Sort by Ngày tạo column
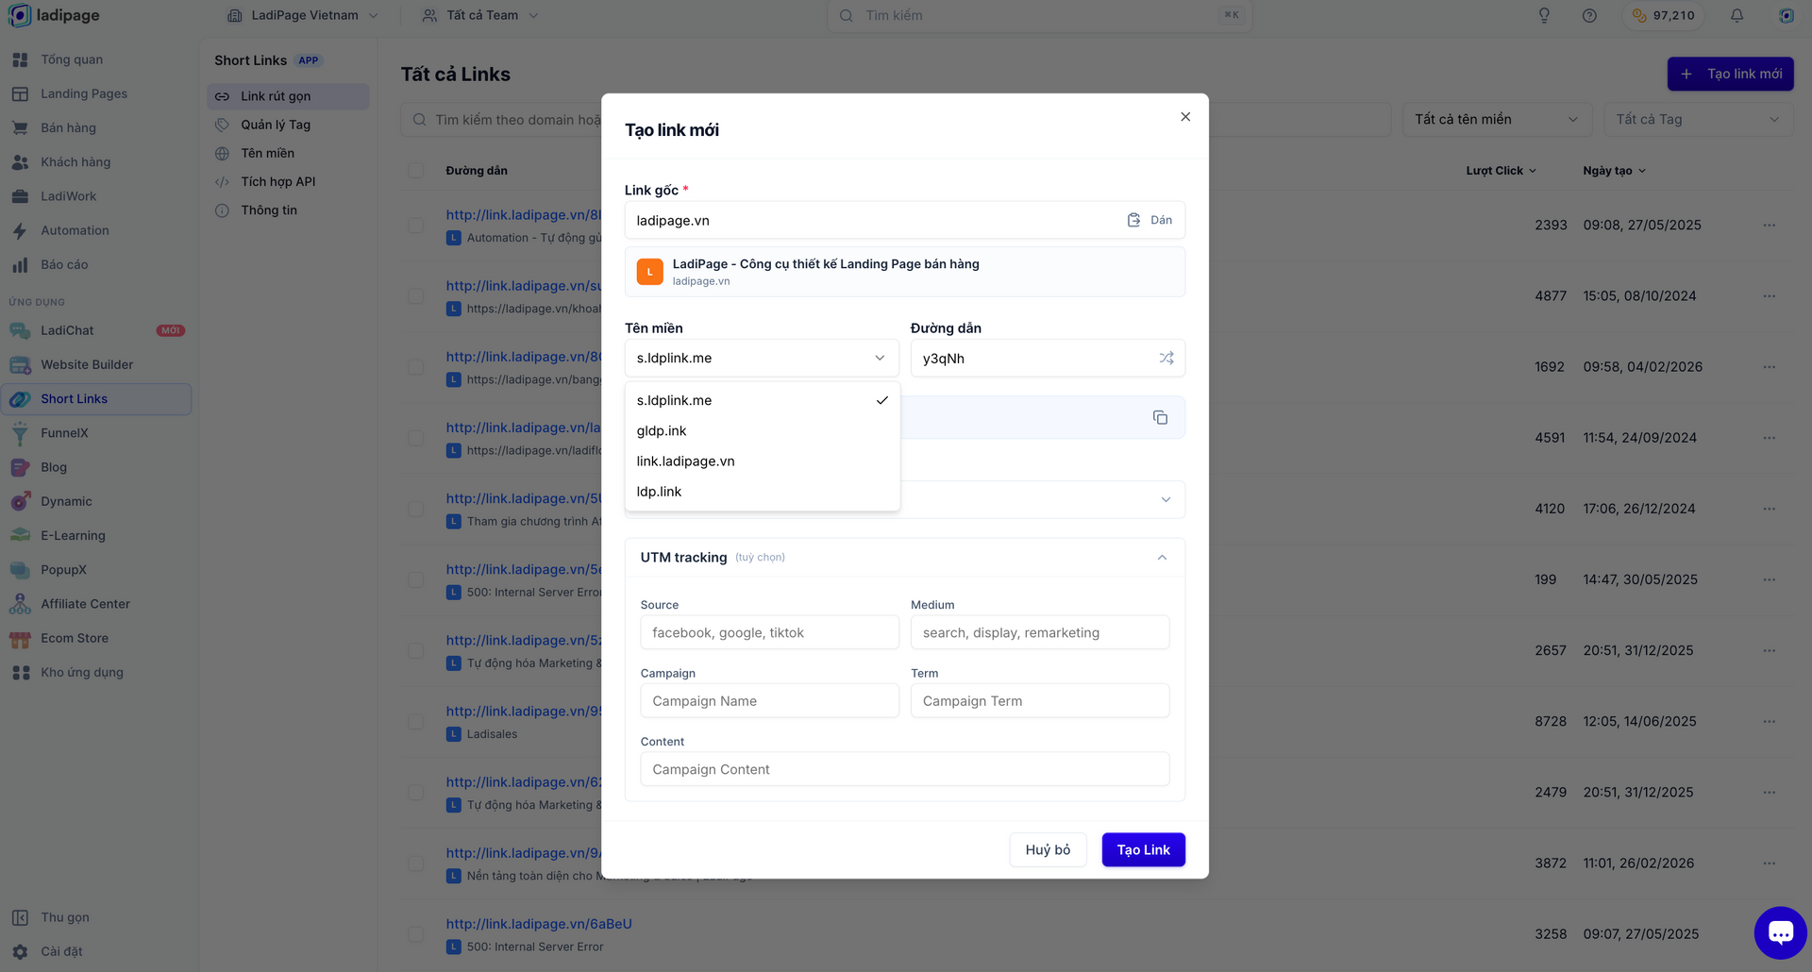Viewport: 1812px width, 972px height. [x=1614, y=171]
